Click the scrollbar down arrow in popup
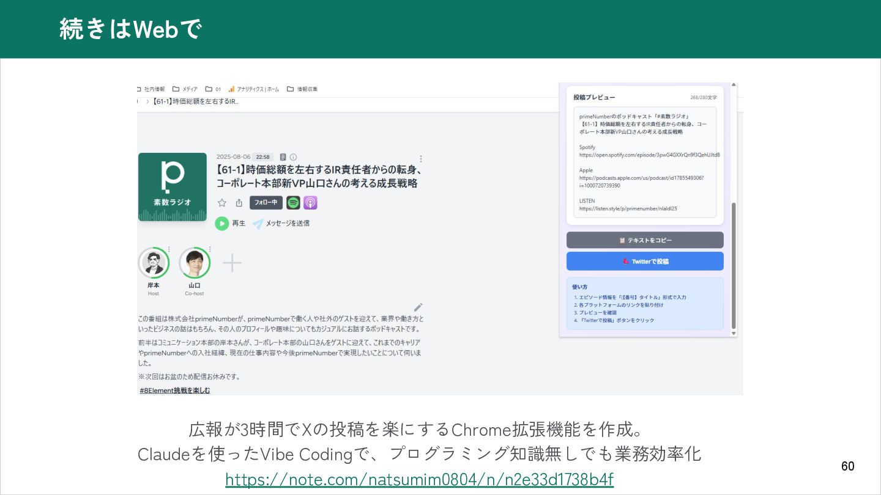The width and height of the screenshot is (881, 495). tap(734, 334)
